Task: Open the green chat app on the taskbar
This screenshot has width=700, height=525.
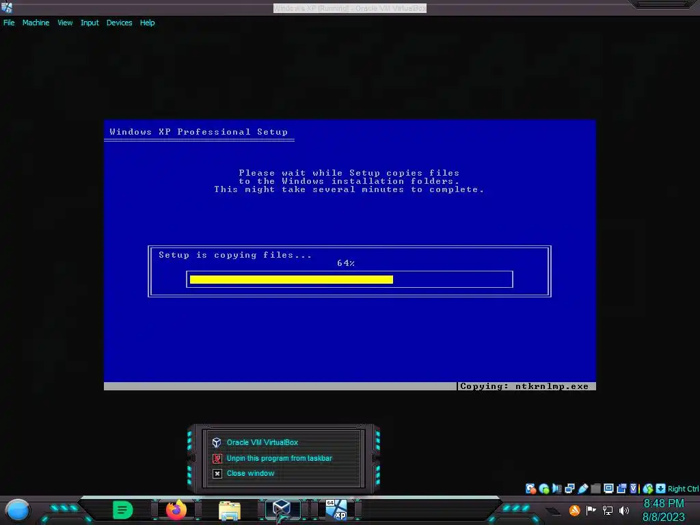Action: [123, 510]
